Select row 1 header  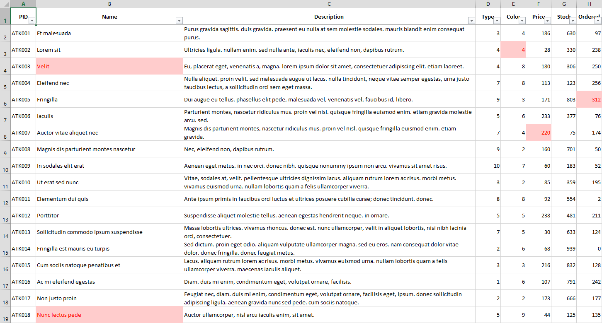(5, 17)
